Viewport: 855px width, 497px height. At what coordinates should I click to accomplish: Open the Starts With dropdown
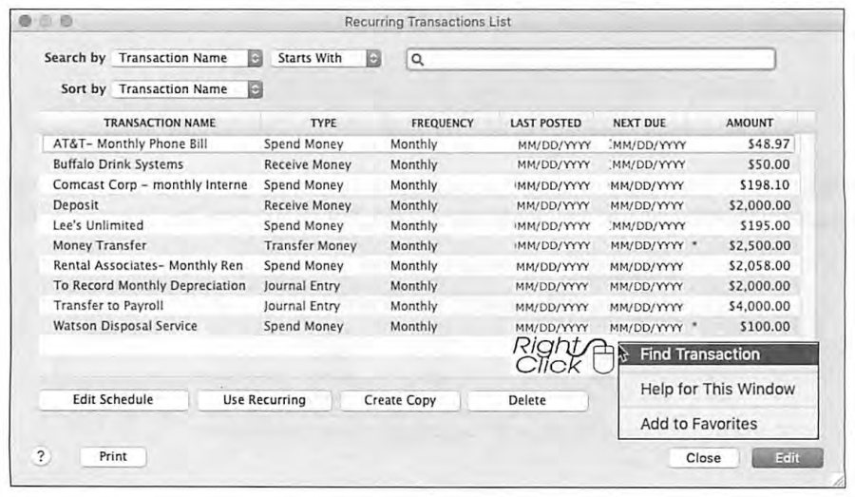click(326, 58)
